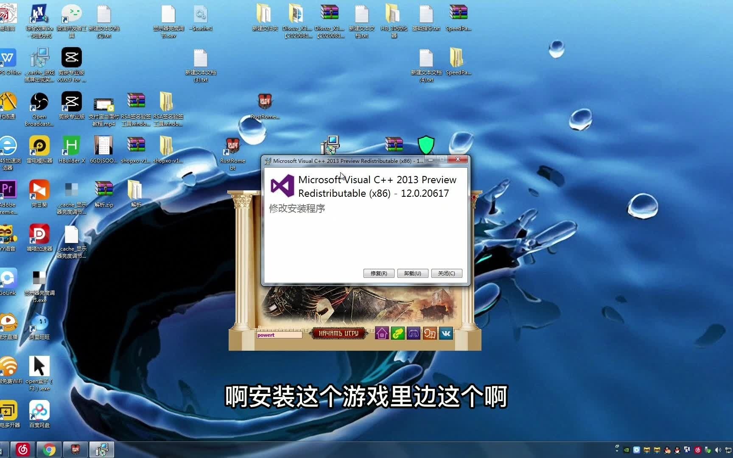Open the Discord icon in launcher
Viewport: 733px width, 458px height.
(414, 334)
